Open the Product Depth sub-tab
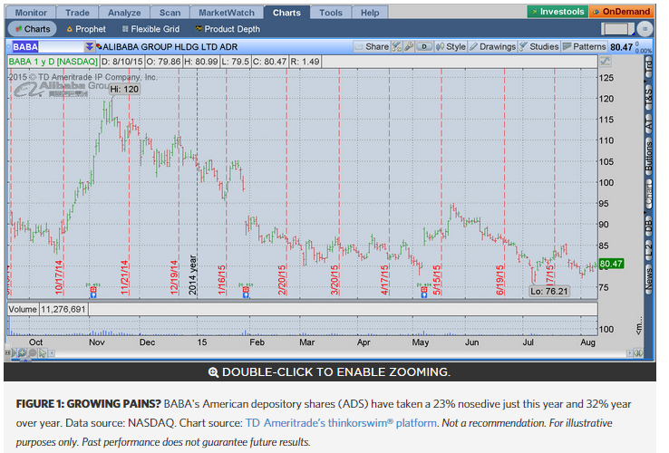 tap(228, 29)
